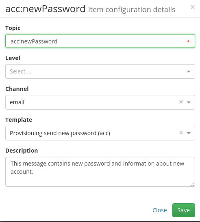
Task: Click the Topic label
Action: click(x=13, y=28)
